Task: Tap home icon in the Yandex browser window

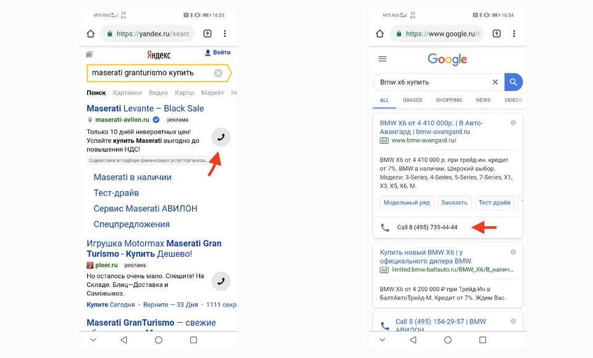Action: 90,34
